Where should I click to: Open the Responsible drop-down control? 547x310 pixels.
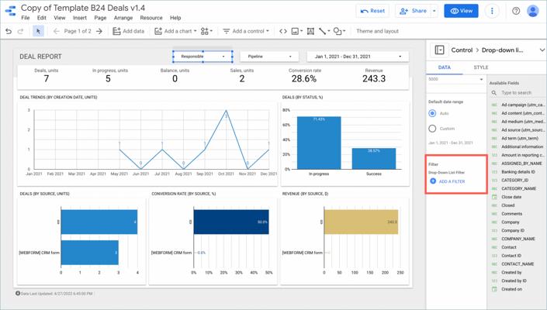click(x=203, y=57)
